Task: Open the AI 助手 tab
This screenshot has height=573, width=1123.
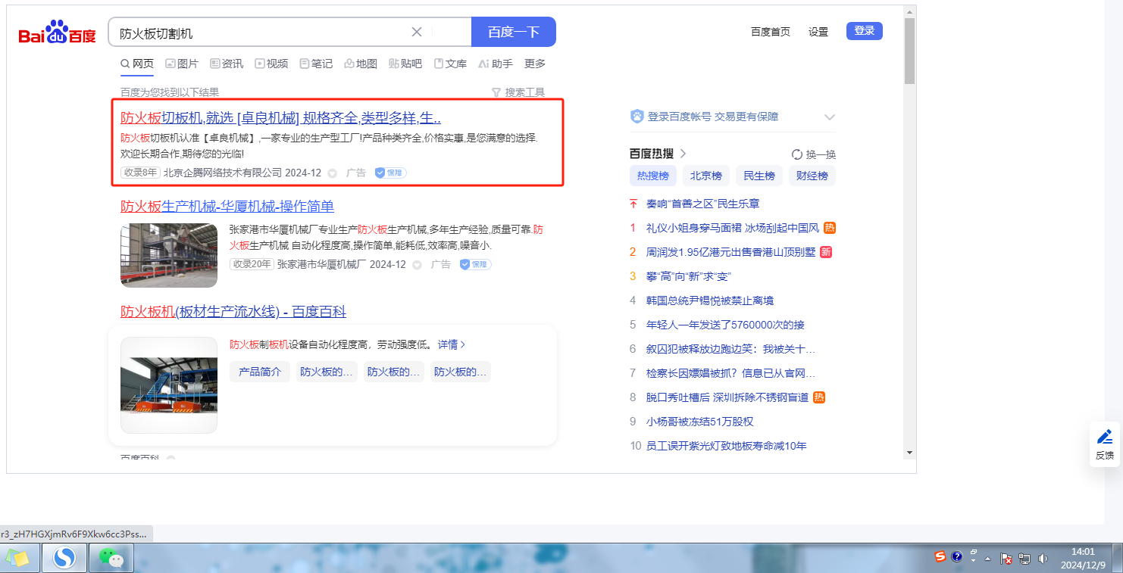Action: point(496,64)
